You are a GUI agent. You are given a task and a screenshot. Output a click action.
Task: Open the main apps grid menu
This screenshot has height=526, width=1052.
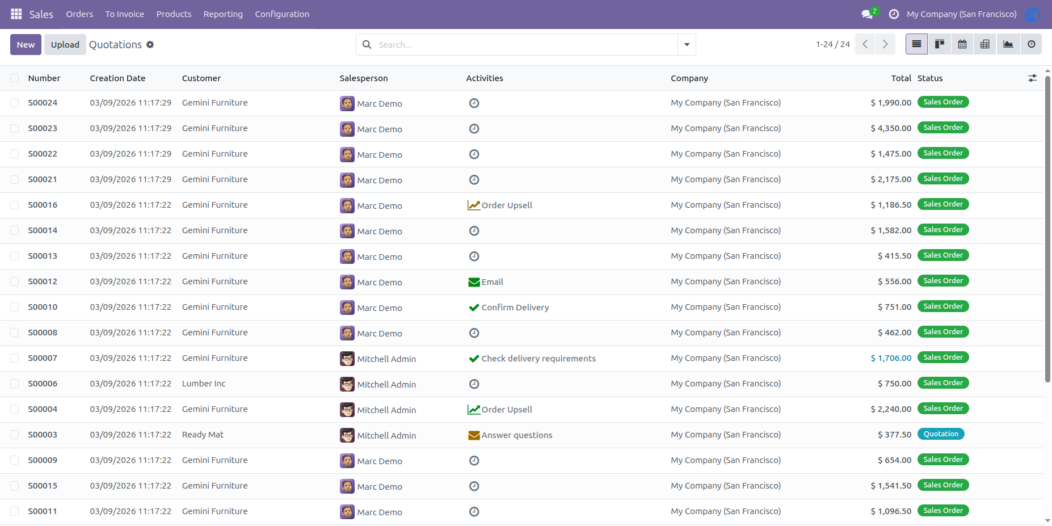pyautogui.click(x=16, y=14)
